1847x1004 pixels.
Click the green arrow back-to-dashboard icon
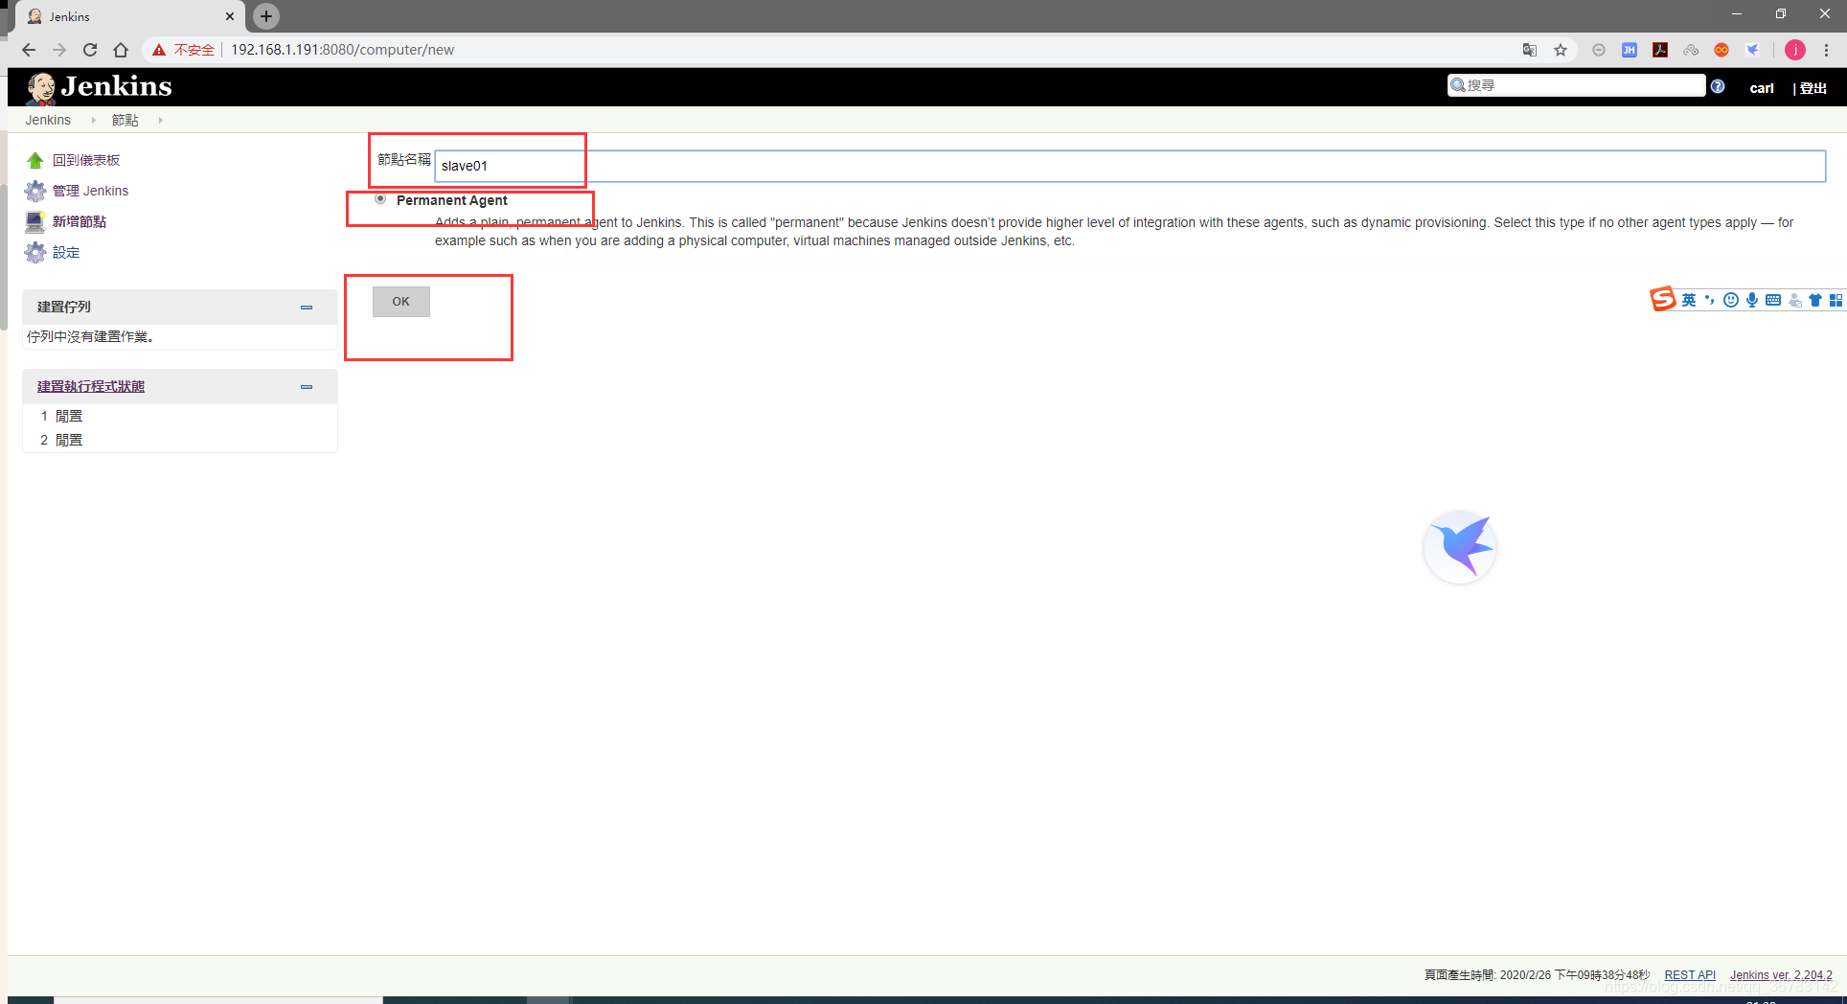point(35,160)
